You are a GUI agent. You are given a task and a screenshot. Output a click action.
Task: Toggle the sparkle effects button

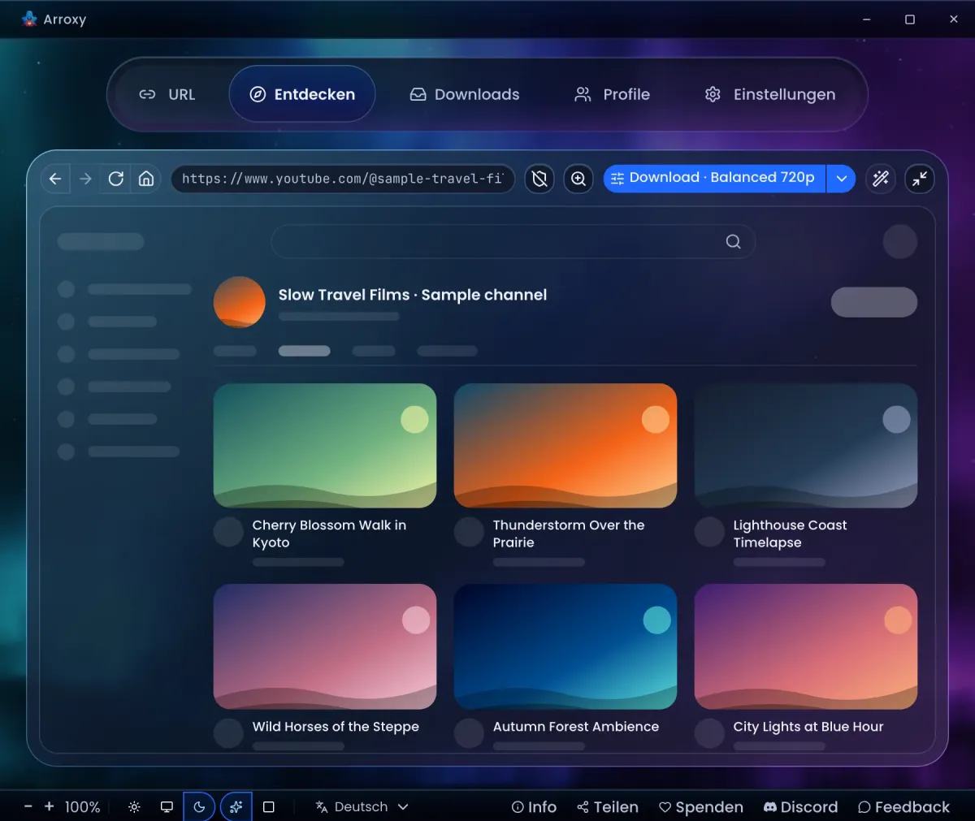236,806
